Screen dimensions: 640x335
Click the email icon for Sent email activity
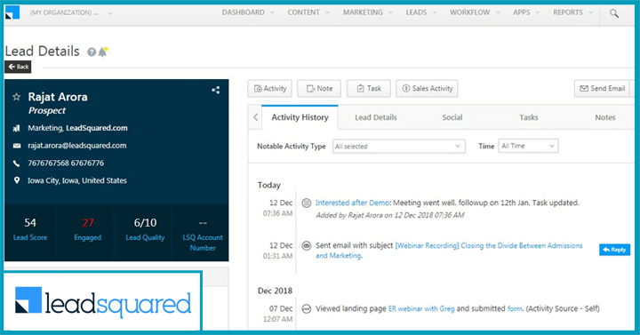point(306,245)
